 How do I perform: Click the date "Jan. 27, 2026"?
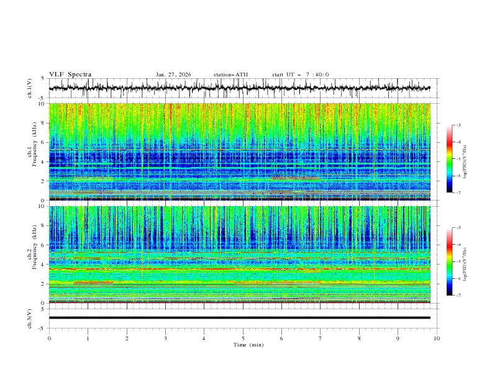(173, 75)
